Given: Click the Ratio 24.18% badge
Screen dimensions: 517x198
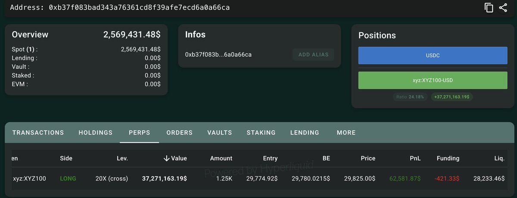Looking at the screenshot, I should [x=410, y=97].
